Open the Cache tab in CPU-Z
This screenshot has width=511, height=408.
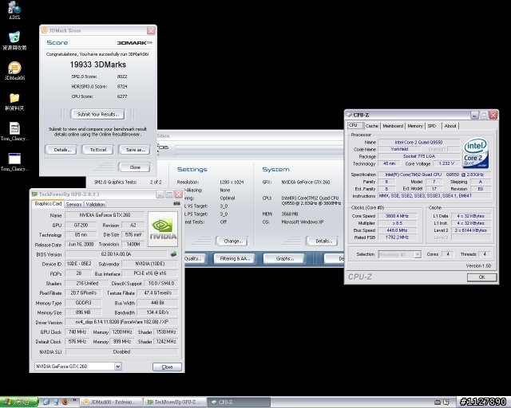pos(372,126)
